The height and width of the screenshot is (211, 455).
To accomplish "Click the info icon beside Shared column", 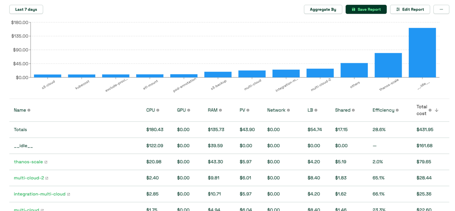I will [x=353, y=110].
